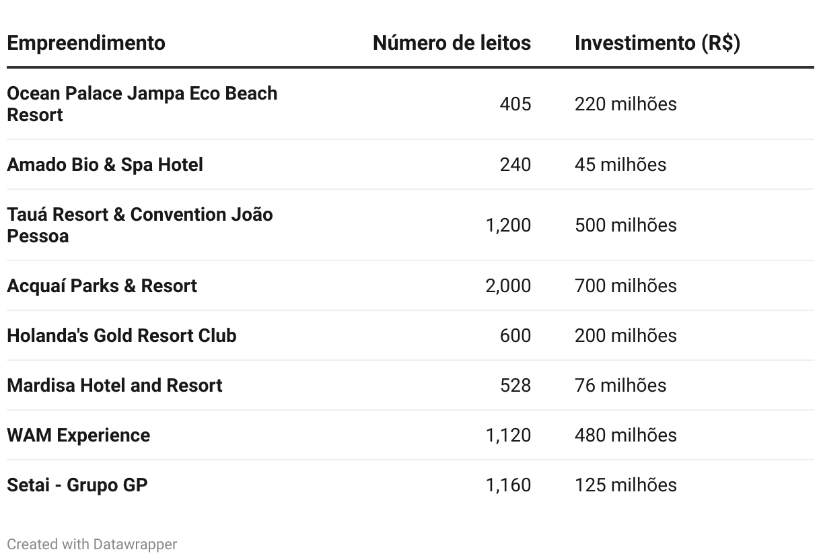This screenshot has width=821, height=560.
Task: Click the 45 milhões investment cell
Action: tap(620, 165)
